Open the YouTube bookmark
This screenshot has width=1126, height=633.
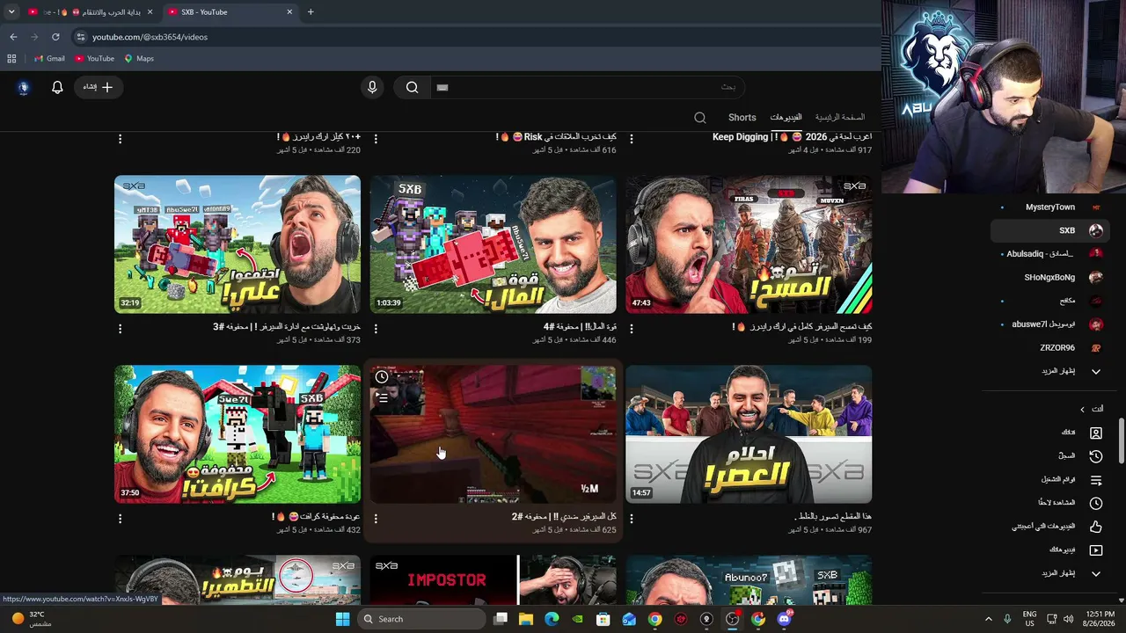coord(94,59)
